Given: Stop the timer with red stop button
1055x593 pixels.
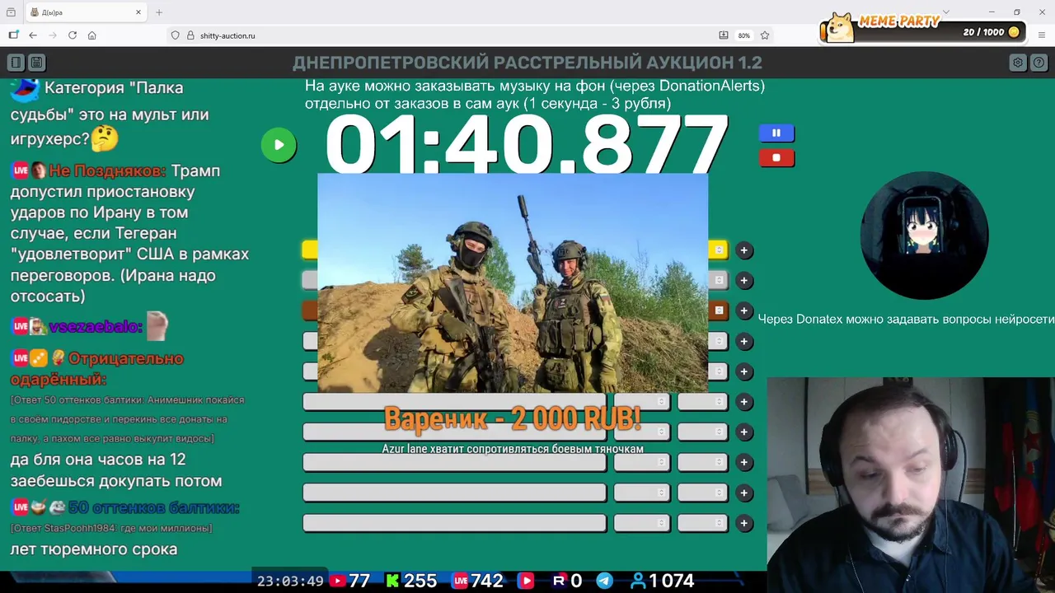Looking at the screenshot, I should point(776,158).
